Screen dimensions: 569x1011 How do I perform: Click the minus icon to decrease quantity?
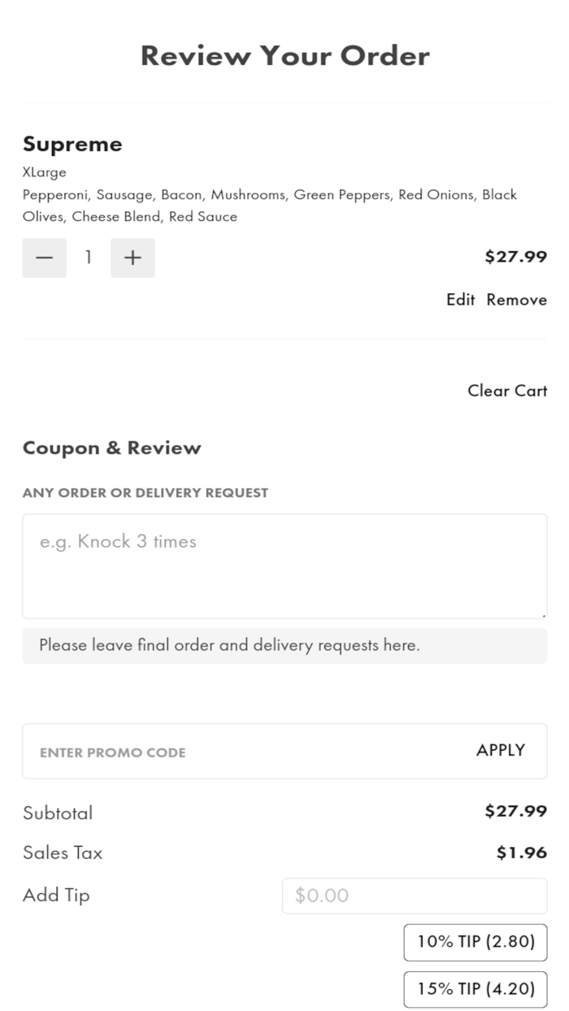click(x=44, y=257)
